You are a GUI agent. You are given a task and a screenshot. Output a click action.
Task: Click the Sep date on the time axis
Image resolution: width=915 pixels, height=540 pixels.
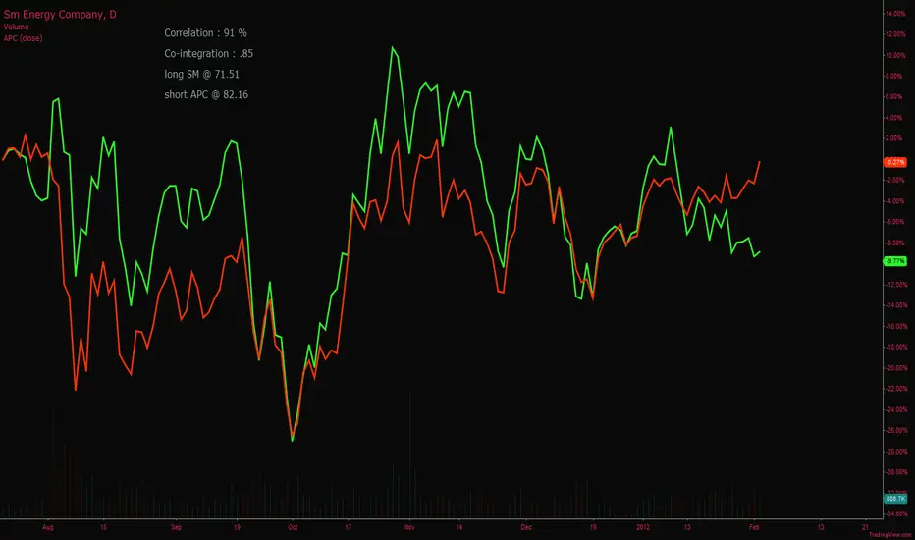(x=177, y=528)
